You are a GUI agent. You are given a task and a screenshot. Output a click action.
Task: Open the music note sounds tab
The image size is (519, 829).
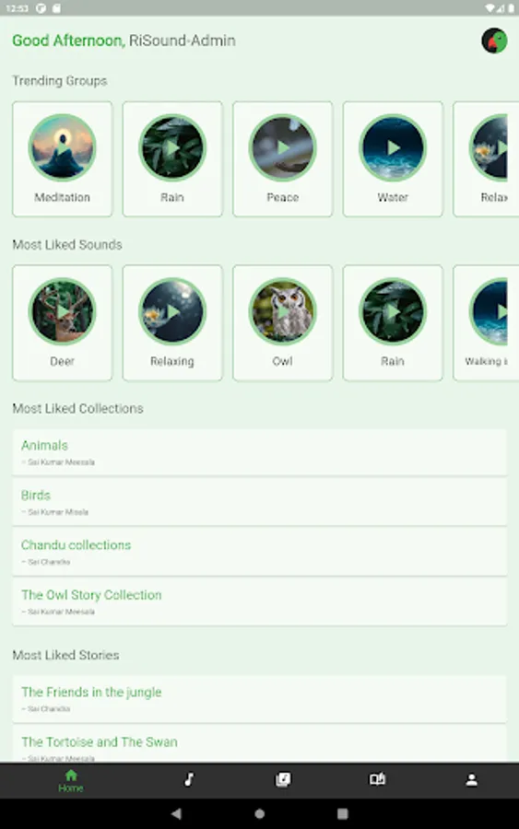[x=189, y=779]
